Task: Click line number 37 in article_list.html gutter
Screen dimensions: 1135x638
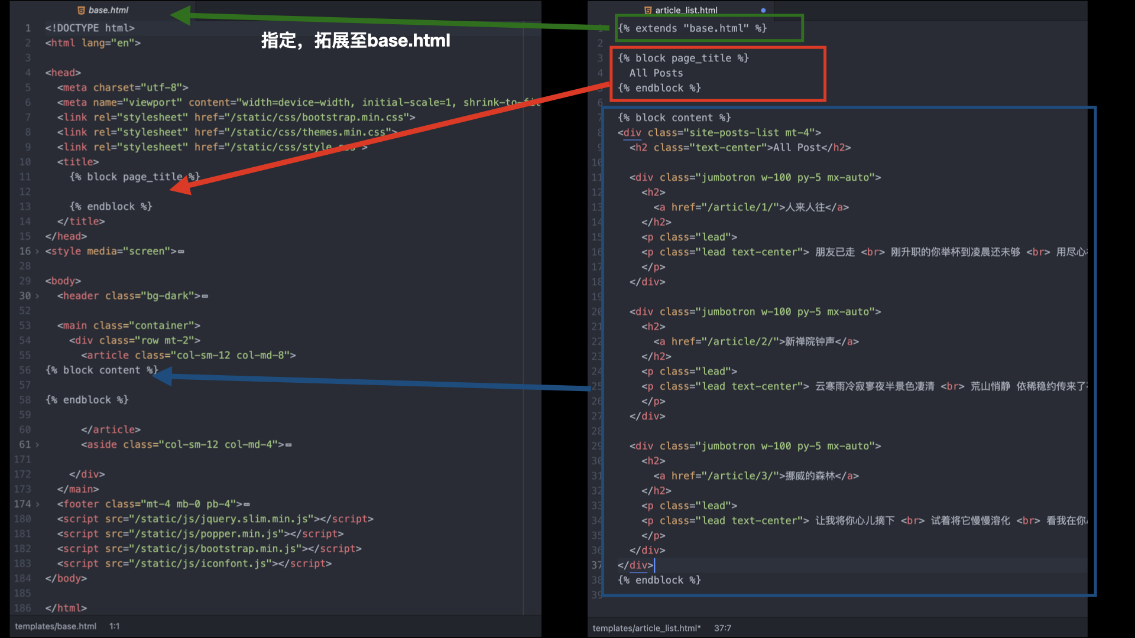Action: pos(596,565)
